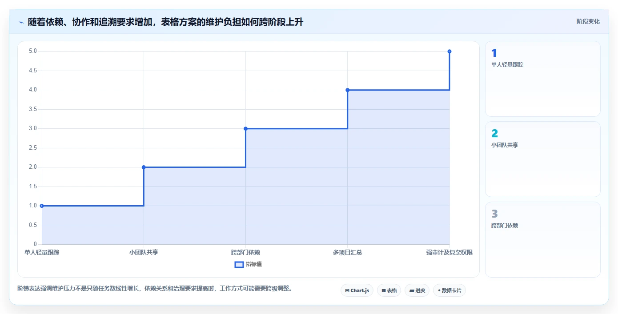
Task: Click y-axis value 2.5
Action: (x=33, y=148)
